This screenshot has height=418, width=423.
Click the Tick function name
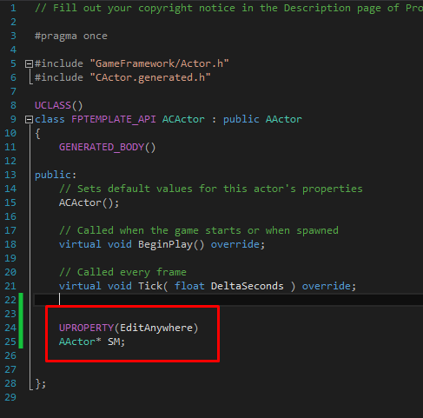click(x=150, y=286)
